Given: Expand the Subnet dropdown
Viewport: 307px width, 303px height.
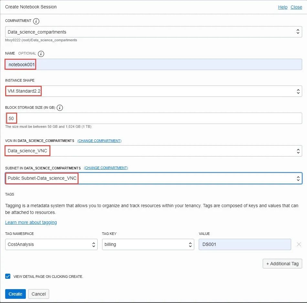Looking at the screenshot, I should 153,178.
